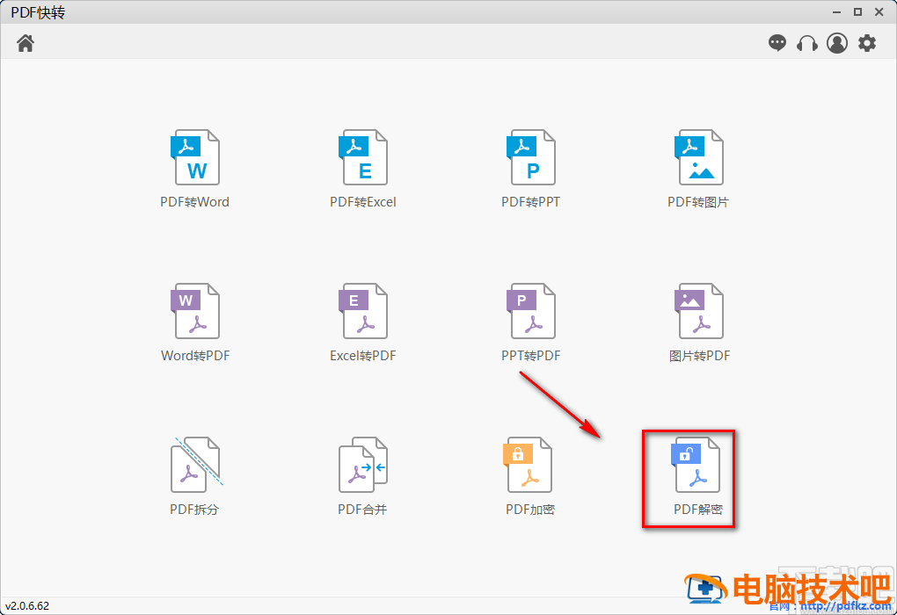Click the PDF转Word text label
The height and width of the screenshot is (615, 897).
coord(194,202)
